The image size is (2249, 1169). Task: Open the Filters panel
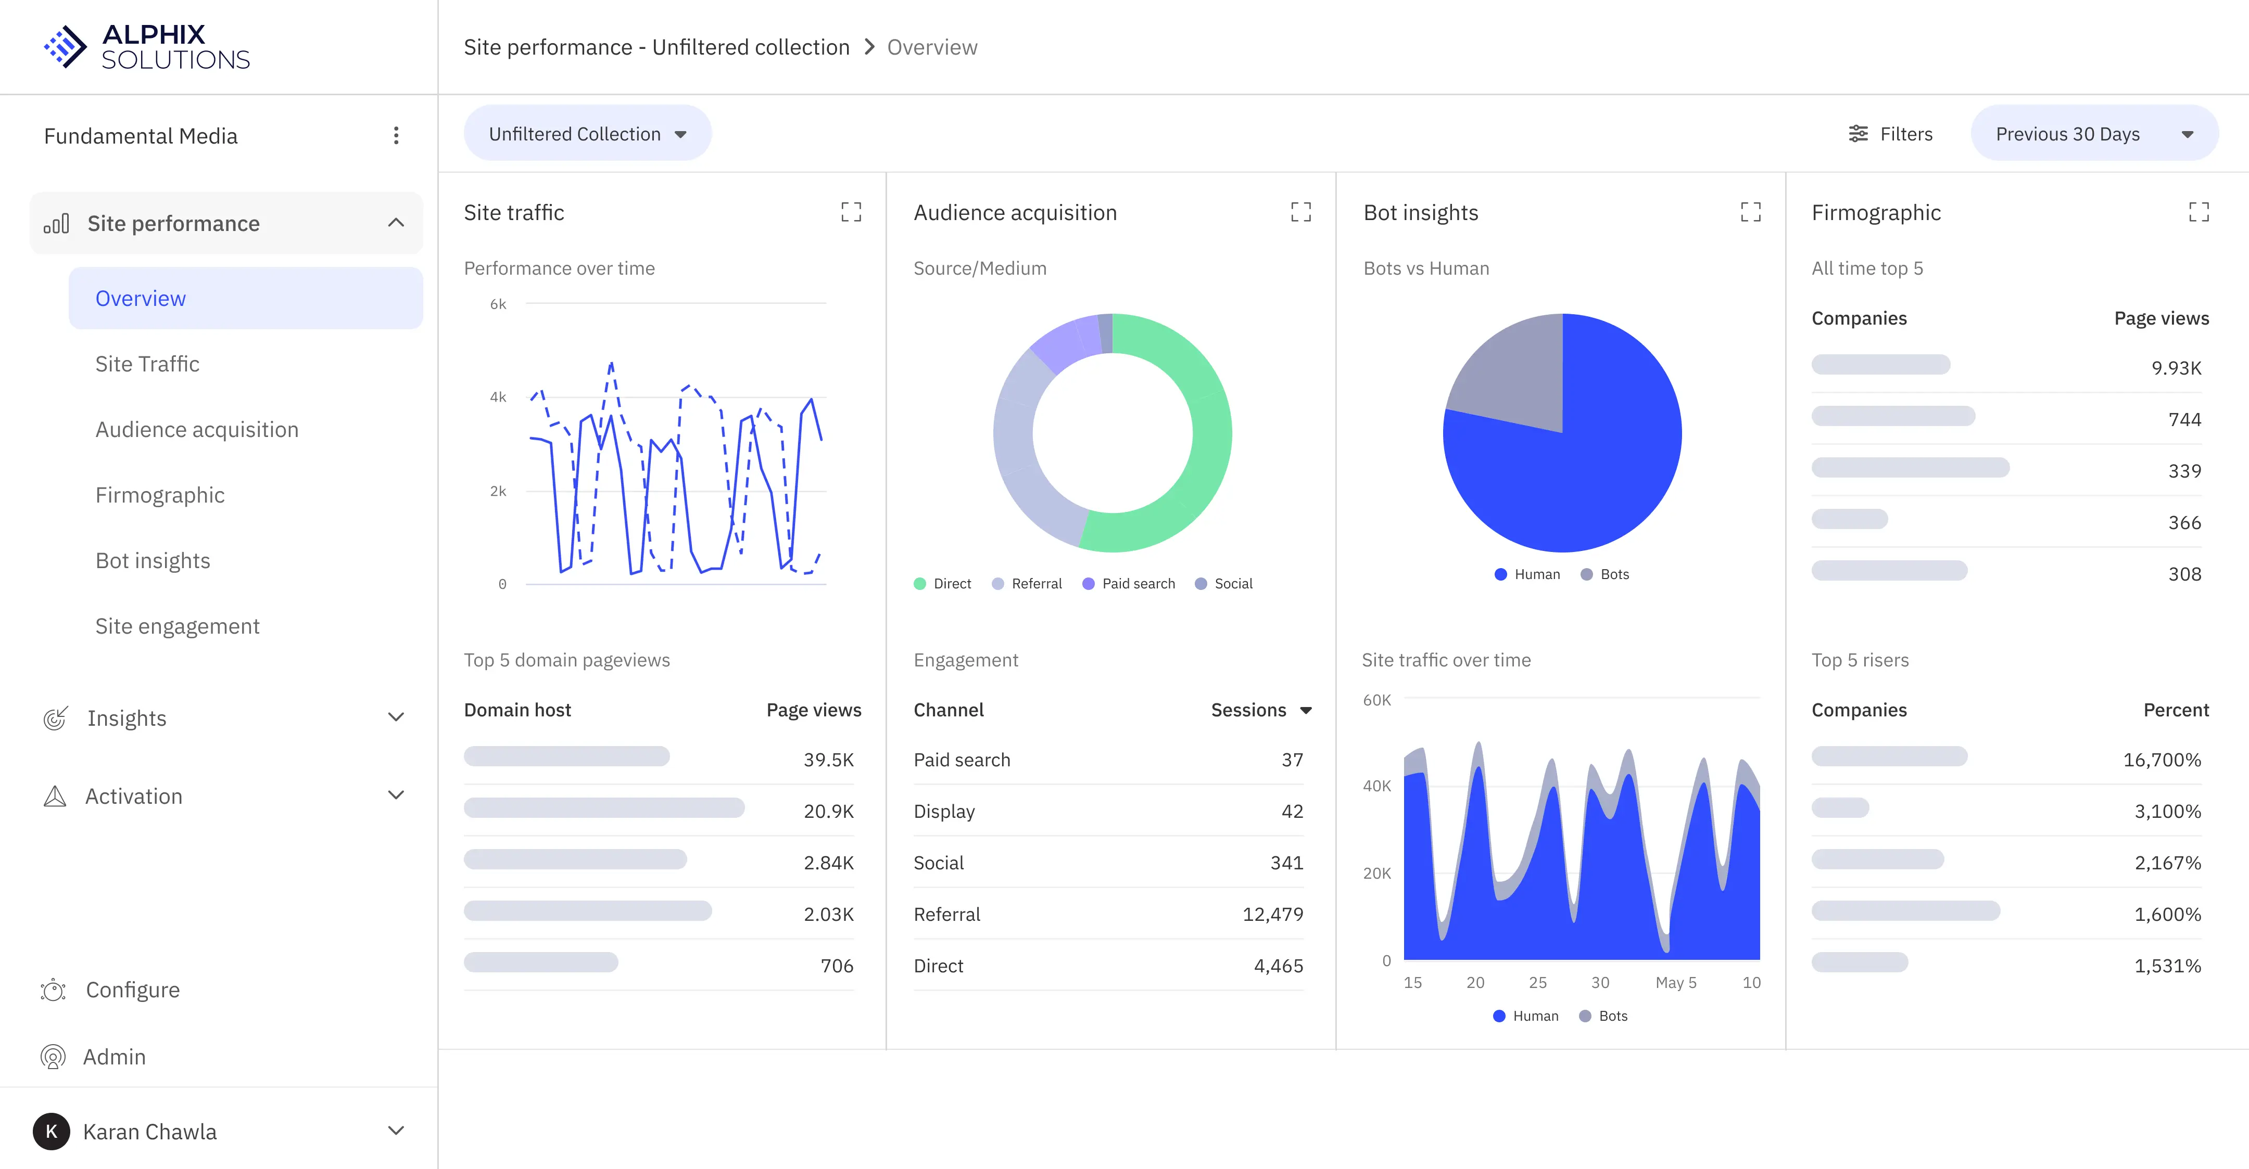(1891, 134)
